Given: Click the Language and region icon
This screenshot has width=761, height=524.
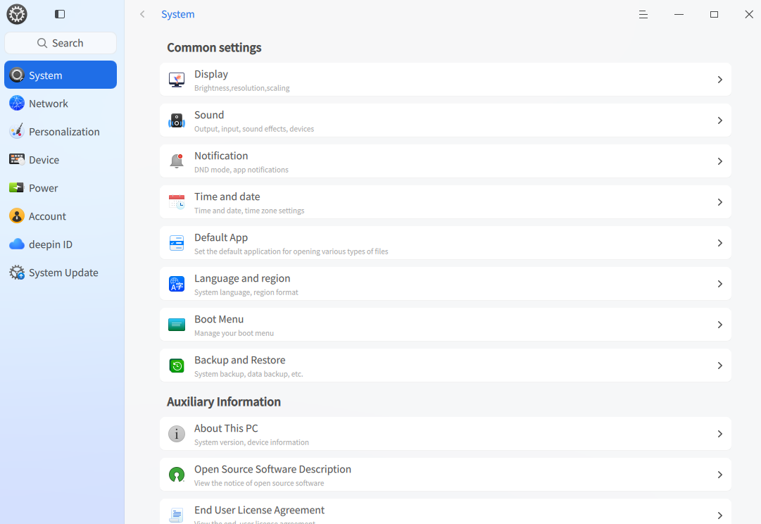Looking at the screenshot, I should click(177, 284).
